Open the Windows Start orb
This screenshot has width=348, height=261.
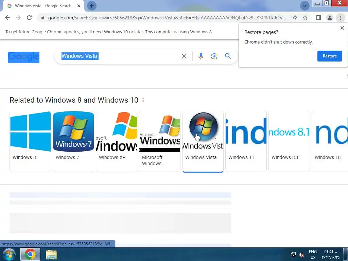(x=9, y=254)
